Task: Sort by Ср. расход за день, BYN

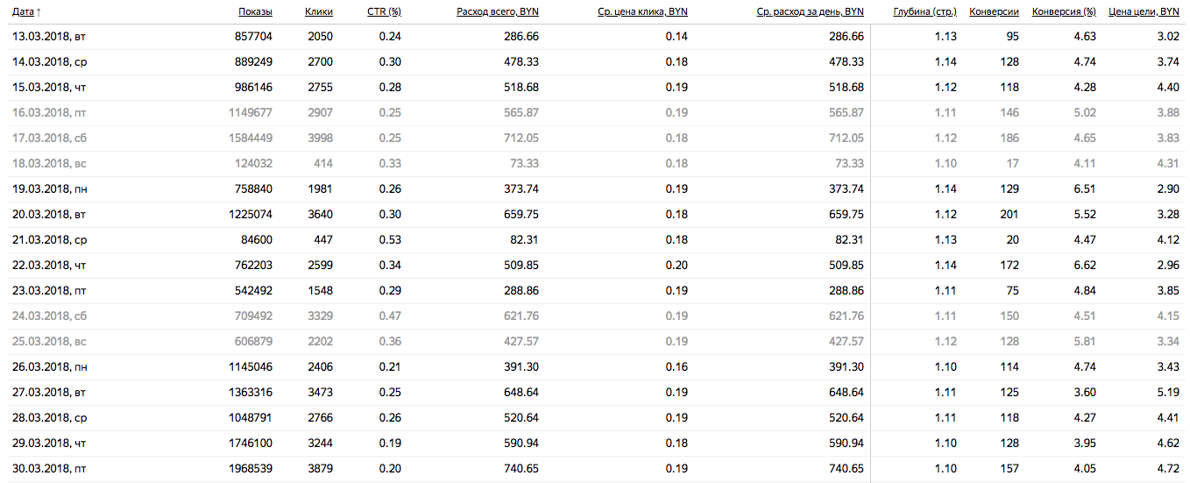Action: (810, 11)
